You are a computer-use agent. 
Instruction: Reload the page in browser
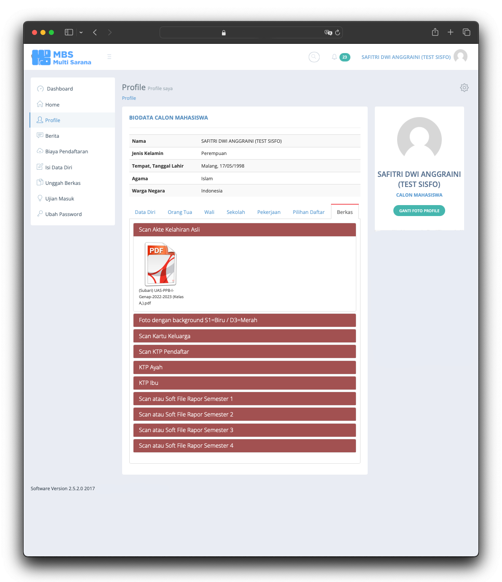337,32
